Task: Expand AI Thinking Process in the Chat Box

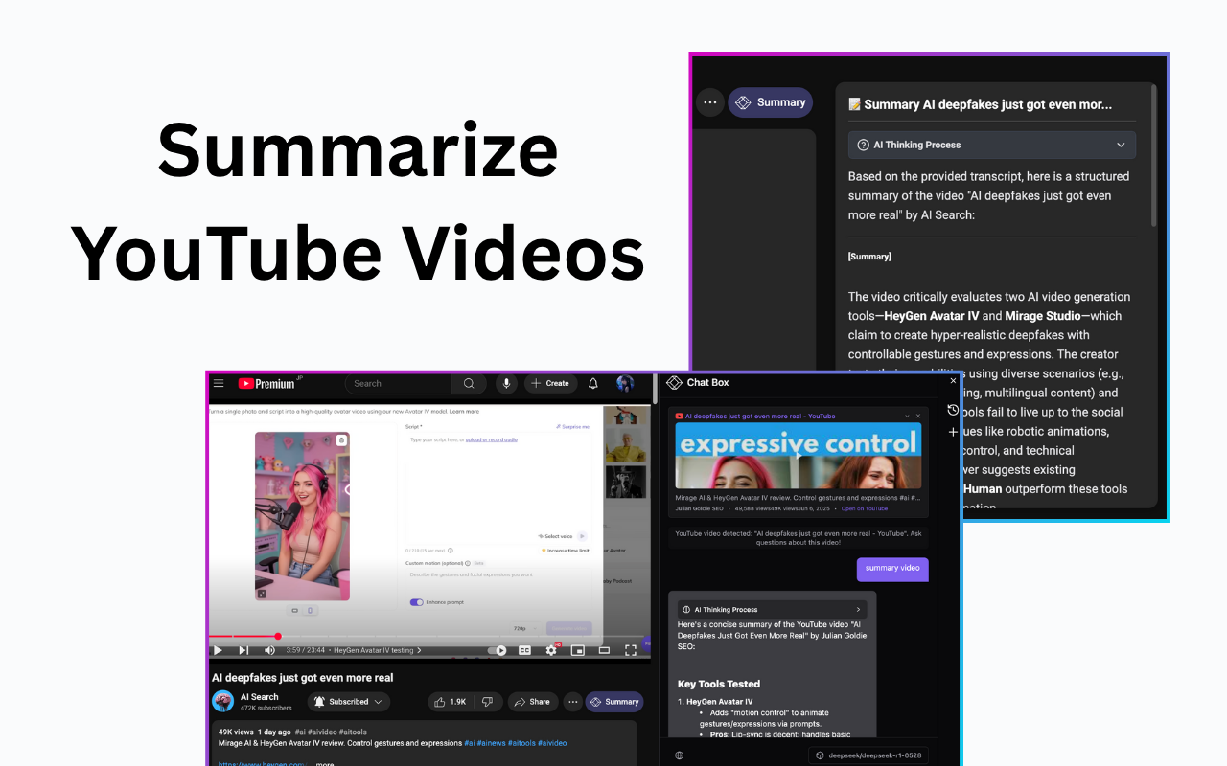Action: [772, 609]
